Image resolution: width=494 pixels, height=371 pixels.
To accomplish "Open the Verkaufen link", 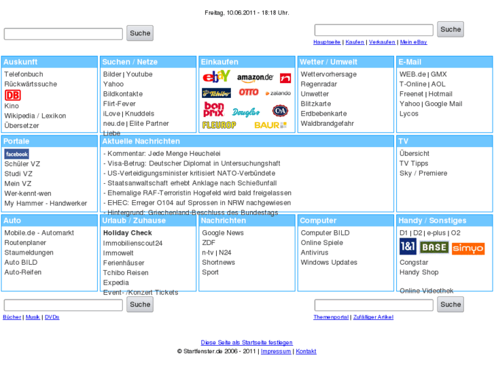I will tap(382, 42).
